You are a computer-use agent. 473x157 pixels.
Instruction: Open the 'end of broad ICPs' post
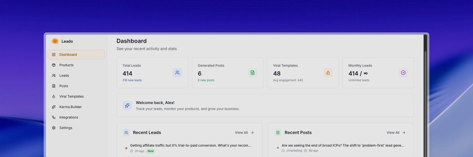coord(343,145)
